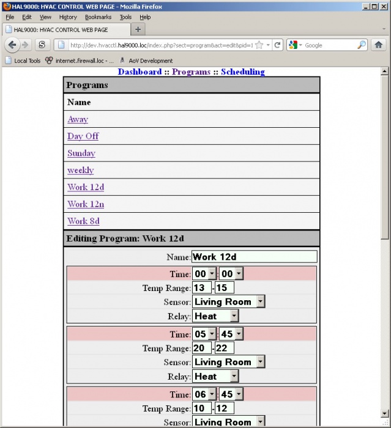Open Sensor dropdown under the 00:00 block

pyautogui.click(x=228, y=302)
